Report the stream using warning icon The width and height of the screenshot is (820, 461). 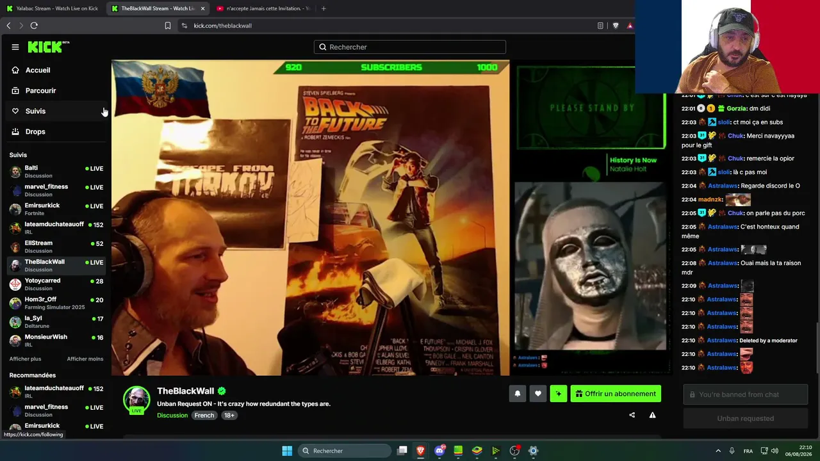[x=652, y=415]
